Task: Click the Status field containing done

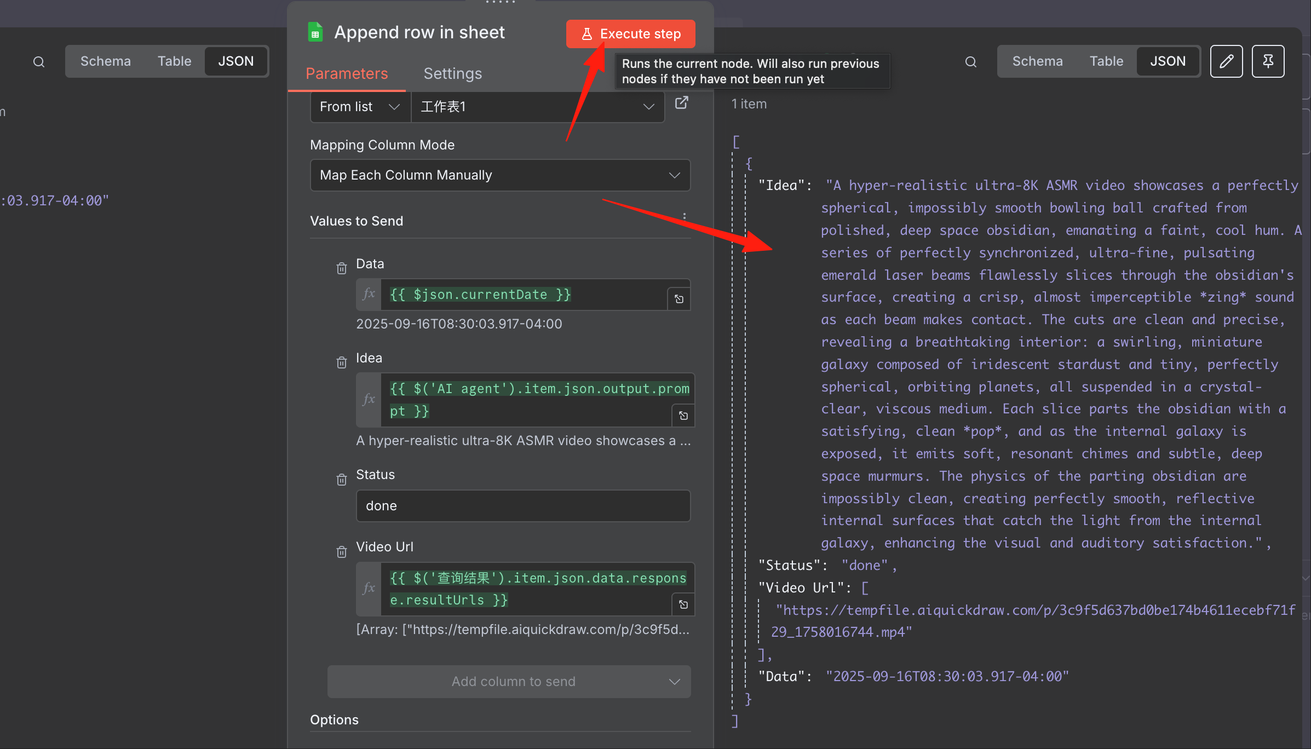Action: (523, 506)
